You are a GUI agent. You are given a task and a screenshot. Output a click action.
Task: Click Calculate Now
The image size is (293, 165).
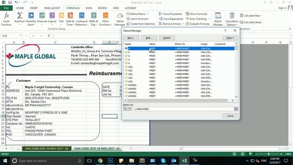coord(250,16)
